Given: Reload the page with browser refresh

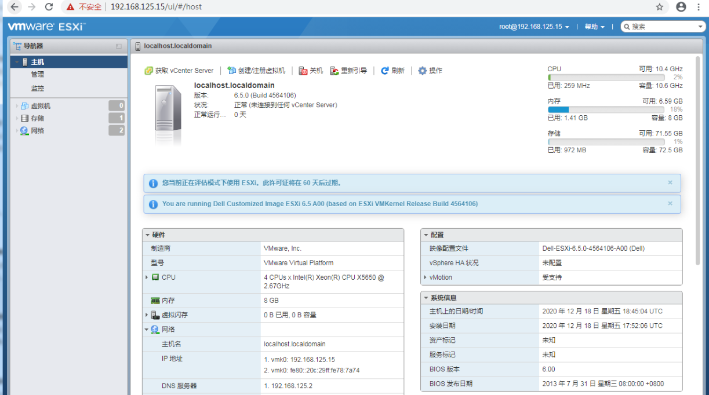Looking at the screenshot, I should coord(49,7).
